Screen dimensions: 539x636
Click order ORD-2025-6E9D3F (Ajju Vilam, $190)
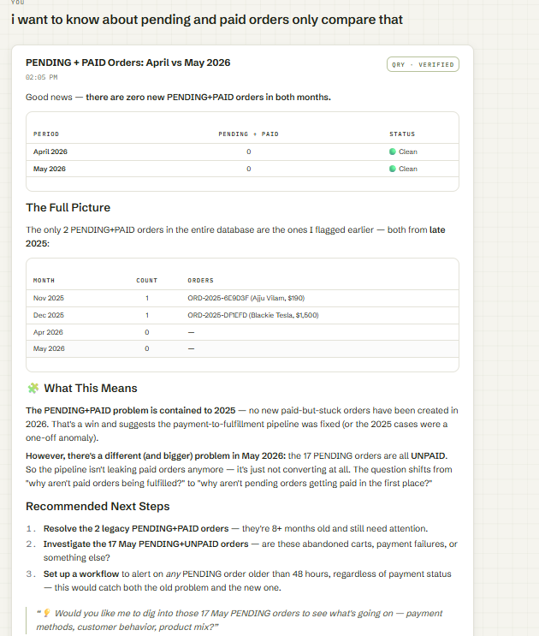click(x=246, y=298)
